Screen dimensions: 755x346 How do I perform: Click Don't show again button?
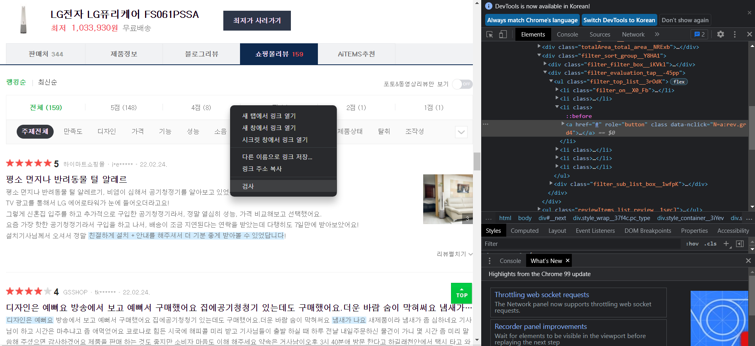685,20
